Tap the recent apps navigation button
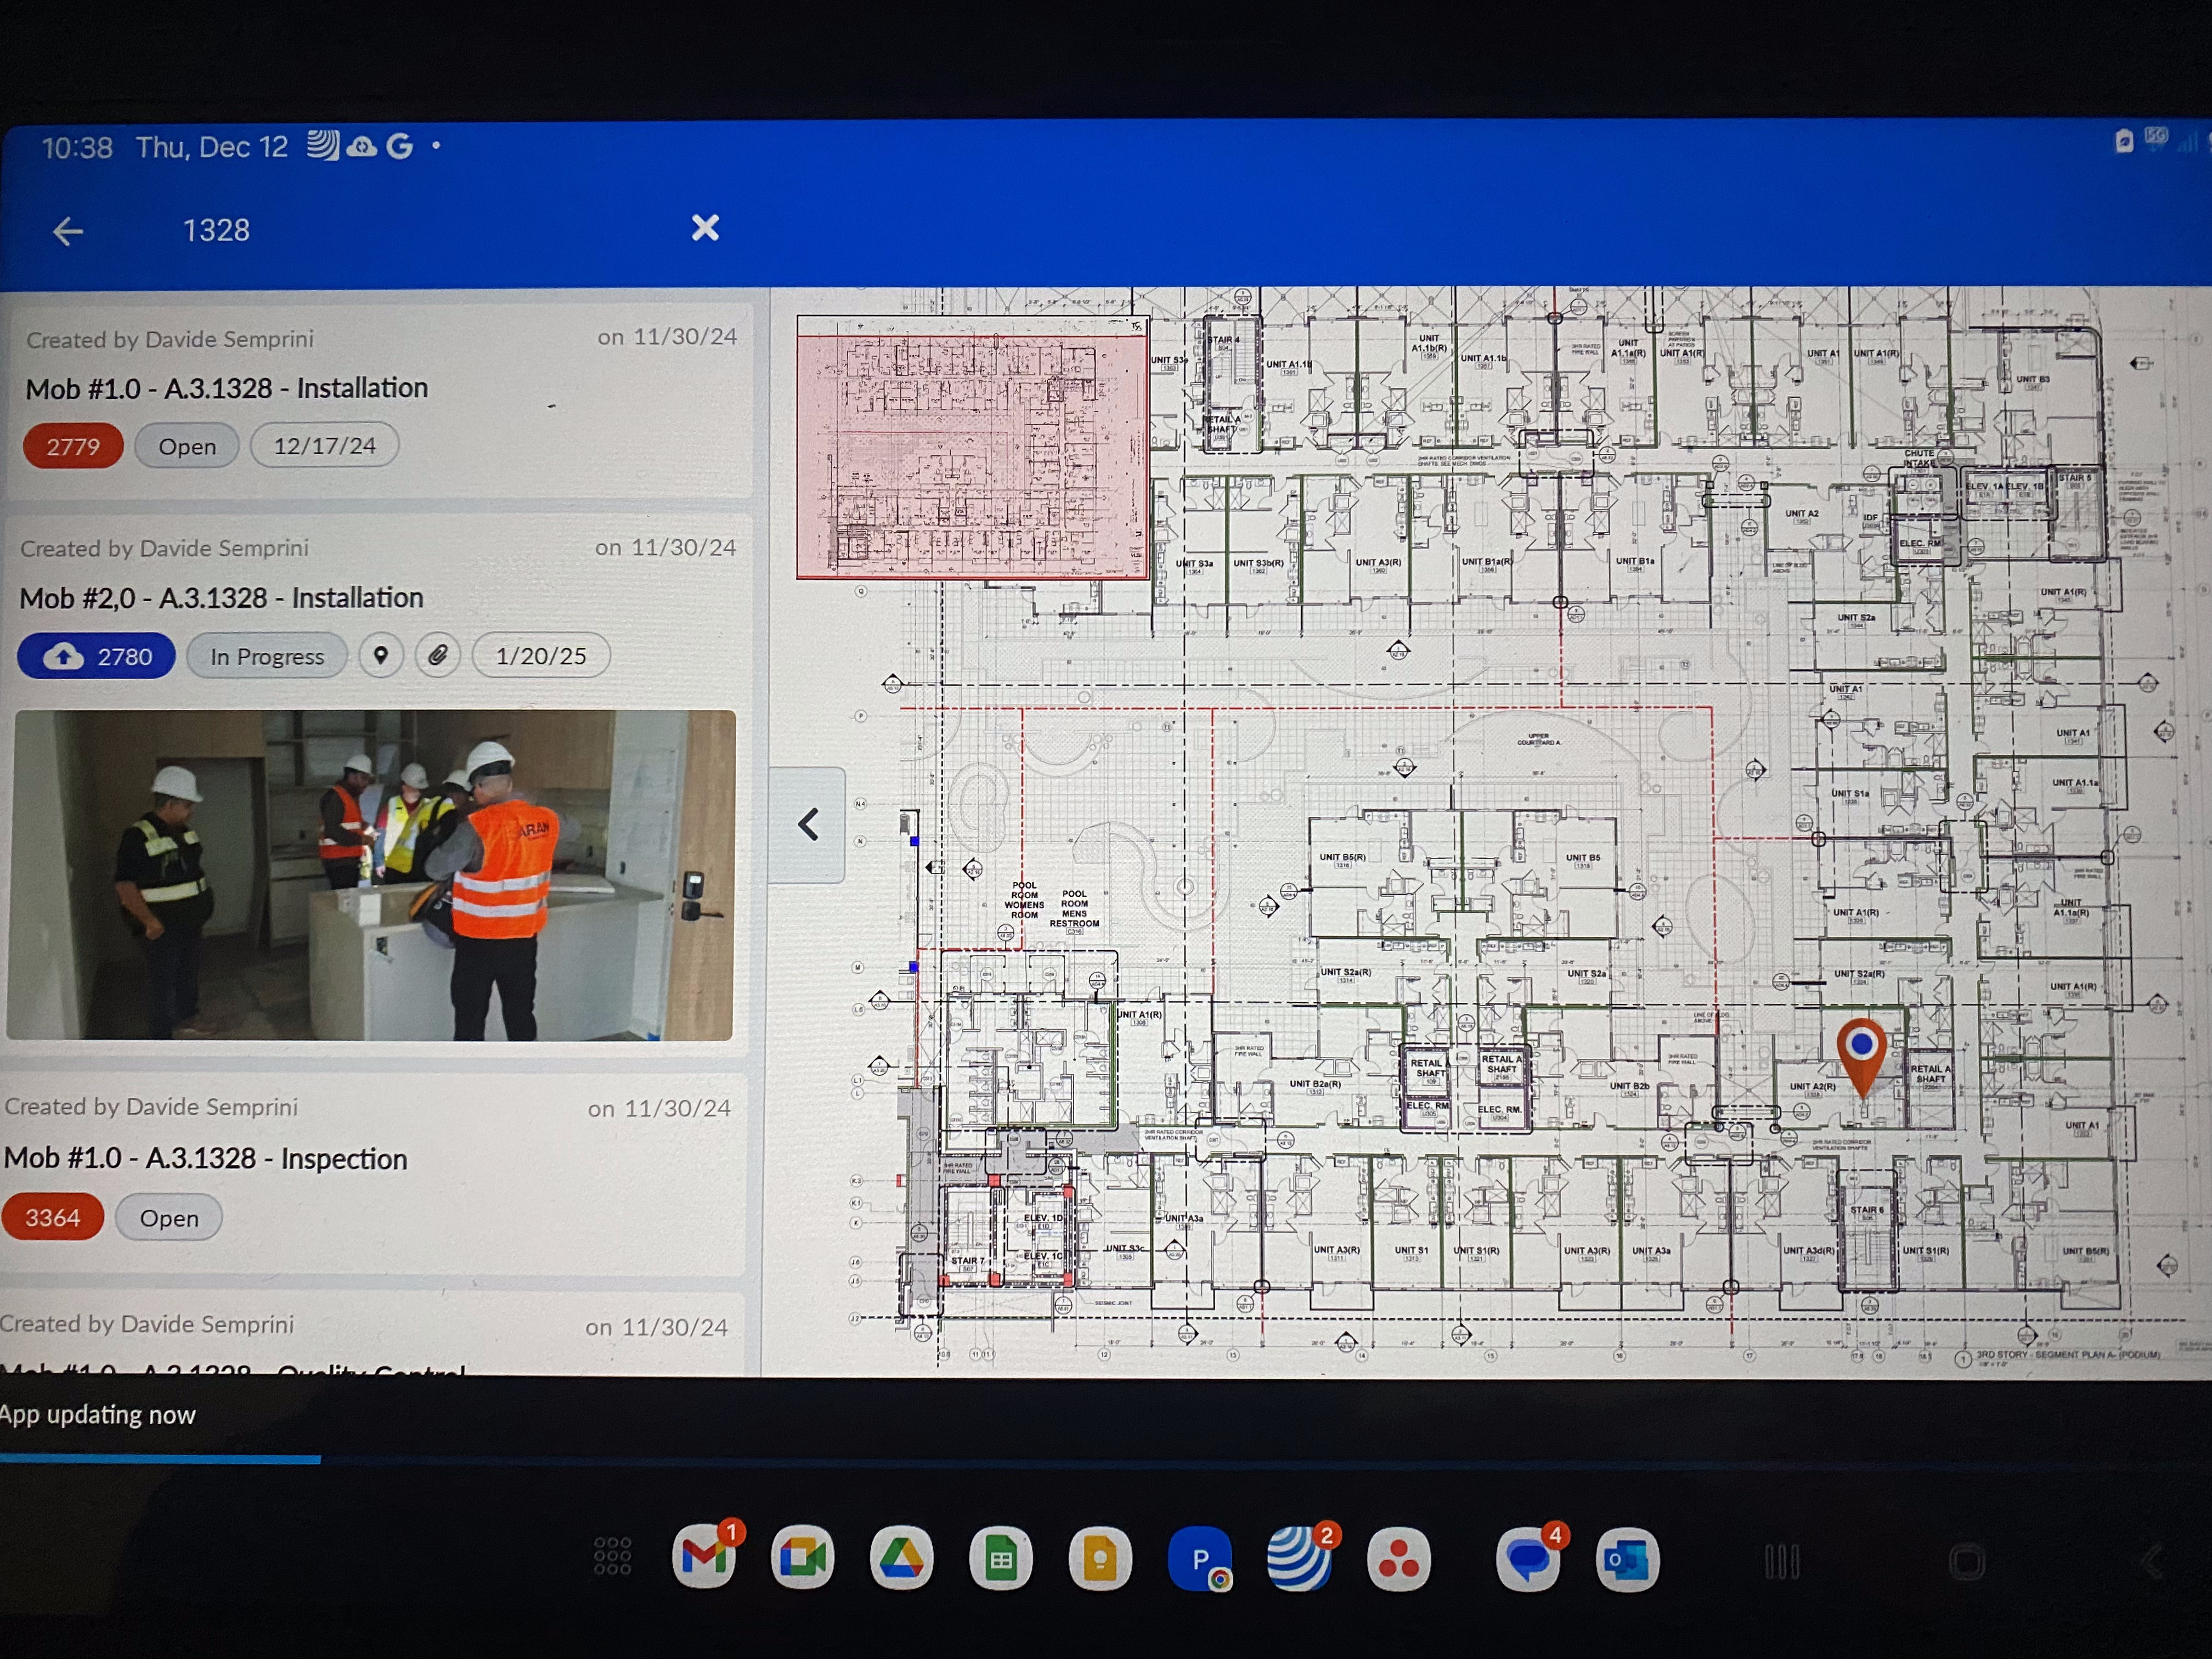 [1782, 1561]
